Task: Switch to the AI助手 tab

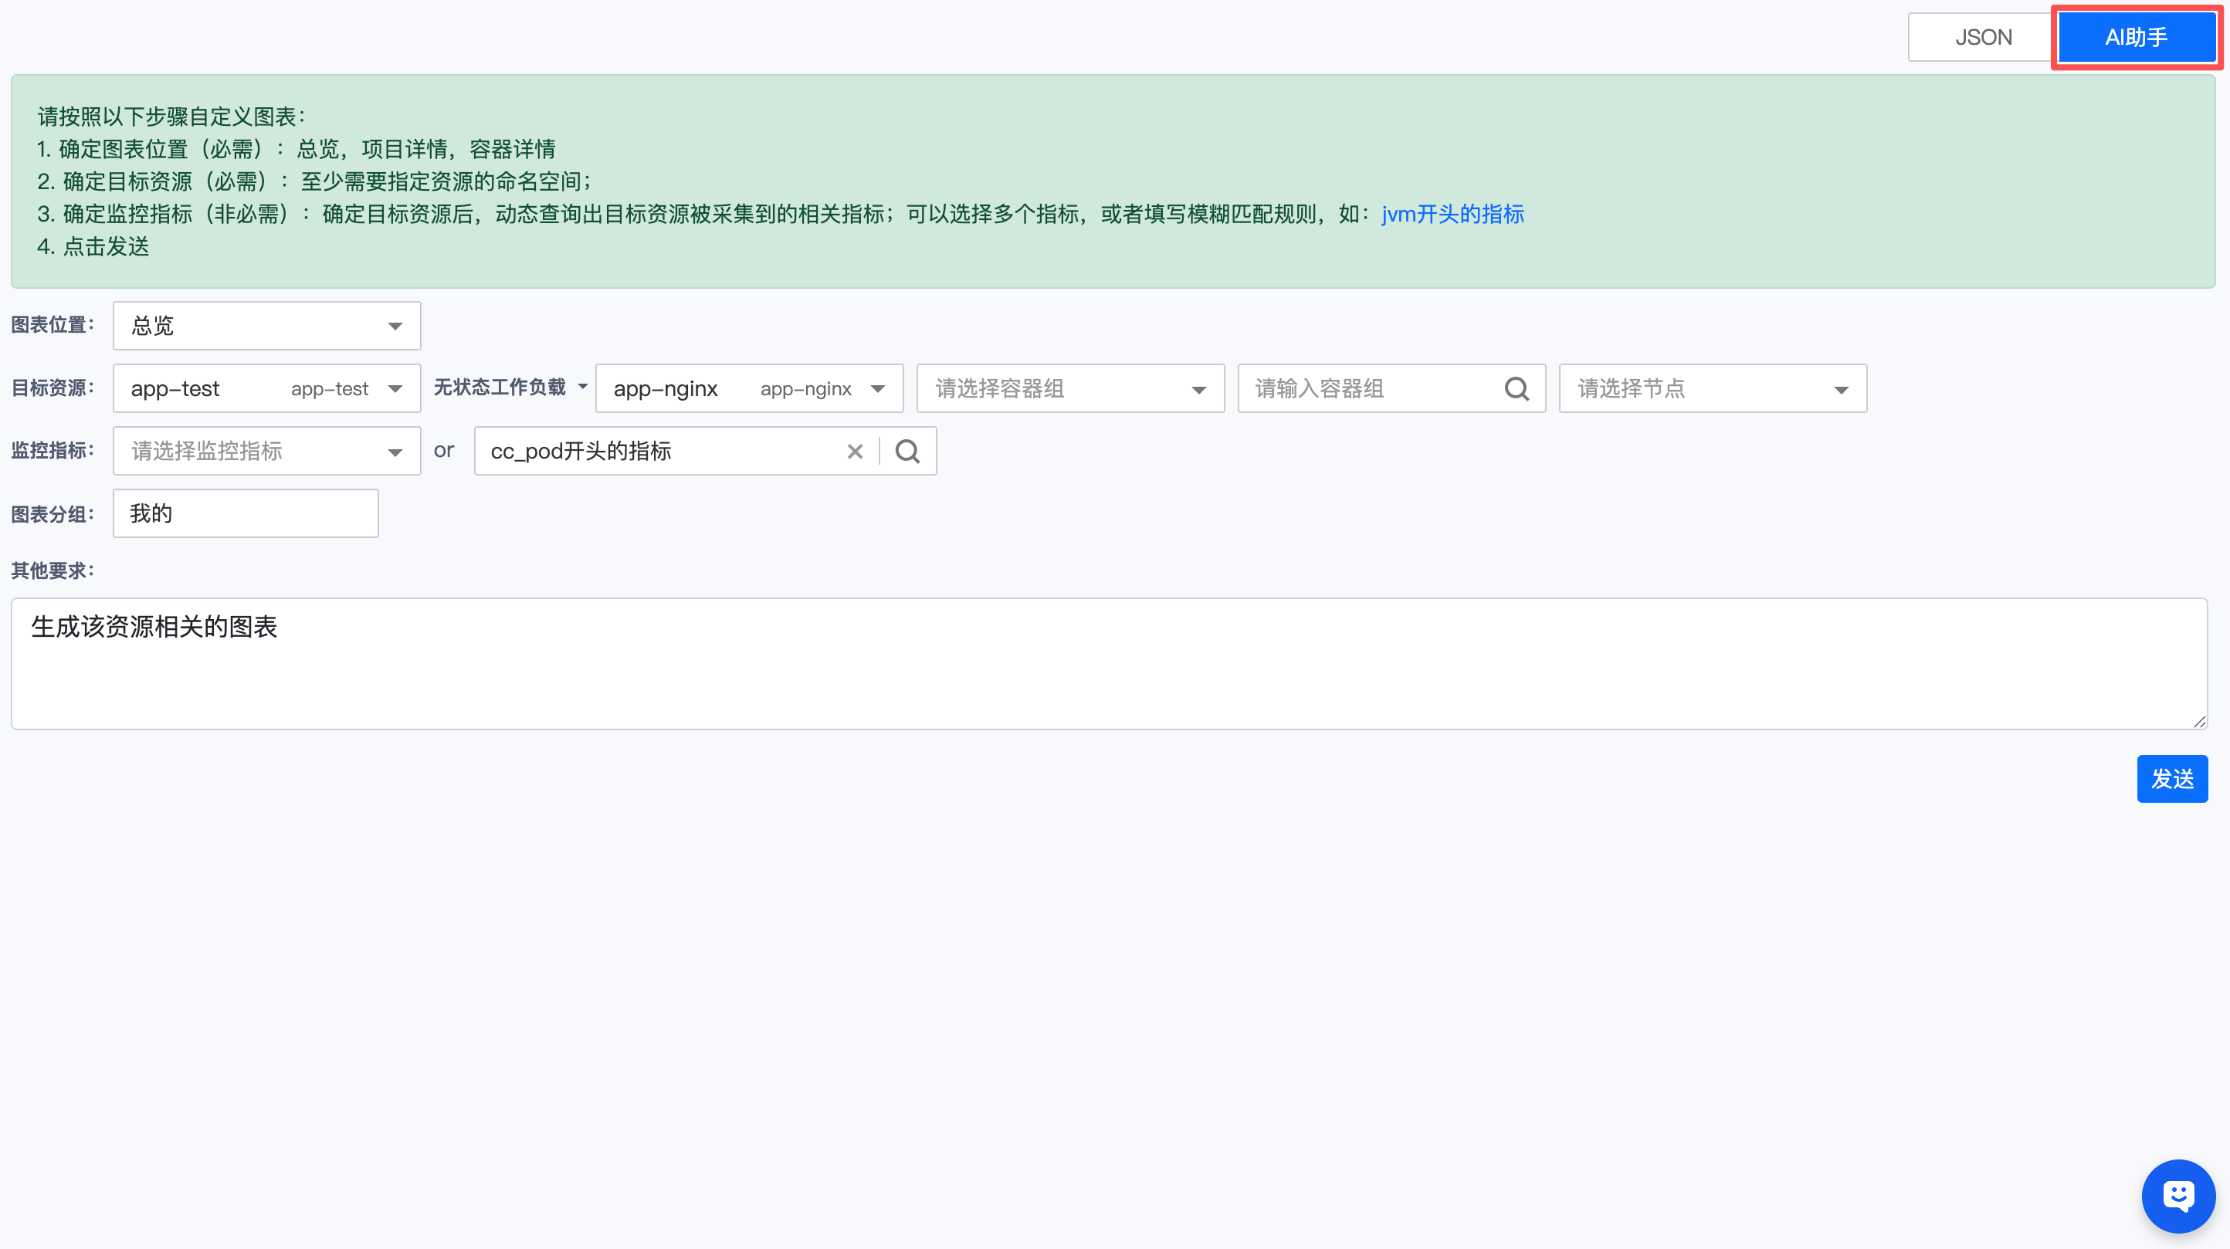Action: (x=2136, y=37)
